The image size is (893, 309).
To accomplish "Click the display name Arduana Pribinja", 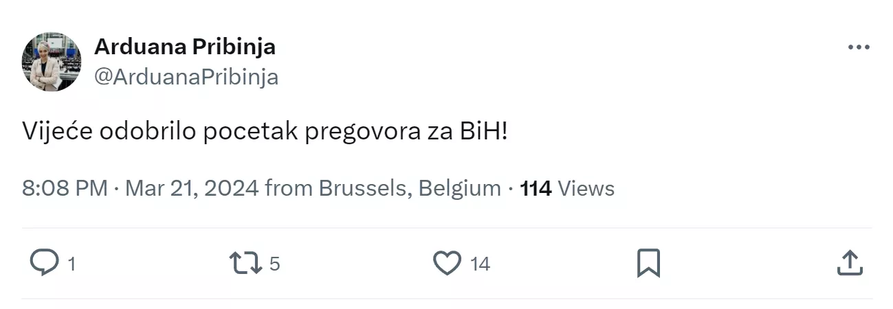I will 185,47.
